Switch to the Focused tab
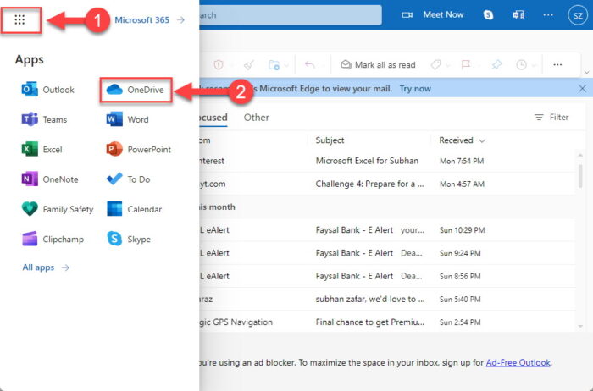 (213, 118)
